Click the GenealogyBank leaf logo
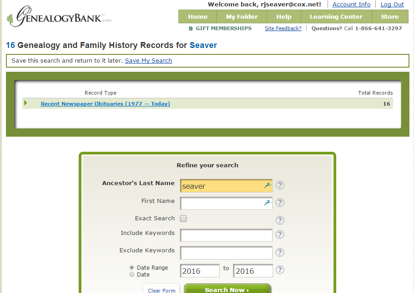 tap(10, 17)
